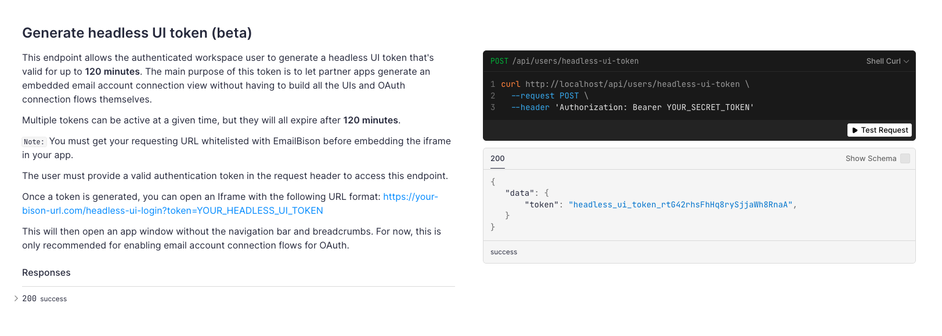Open the Shell Curl language dropdown

point(887,61)
